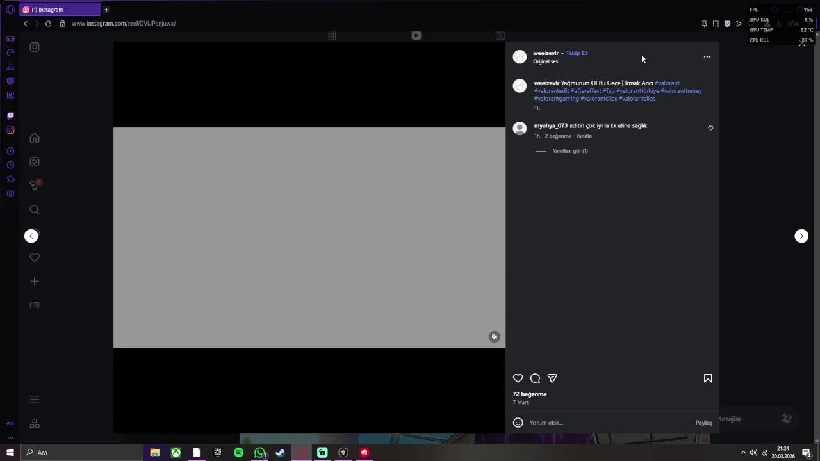This screenshot has height=461, width=820.
Task: View '2 beğenme' on the comment
Action: click(x=557, y=136)
